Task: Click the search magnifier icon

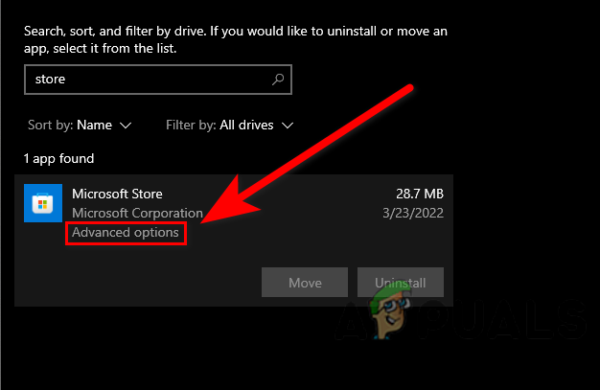Action: [278, 80]
